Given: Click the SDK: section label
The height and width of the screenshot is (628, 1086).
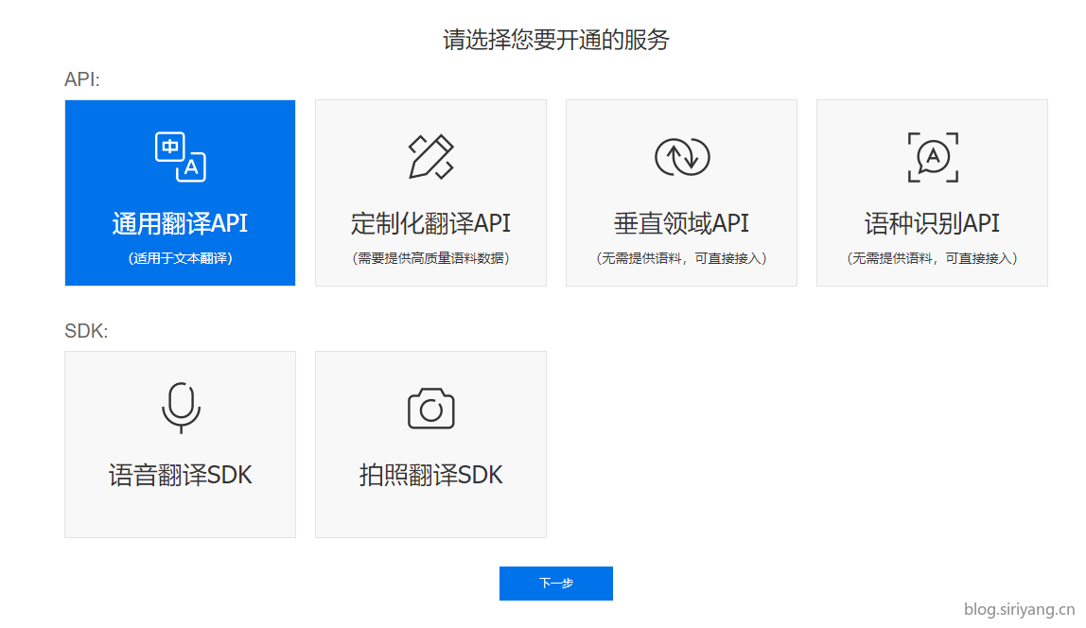Looking at the screenshot, I should [86, 331].
